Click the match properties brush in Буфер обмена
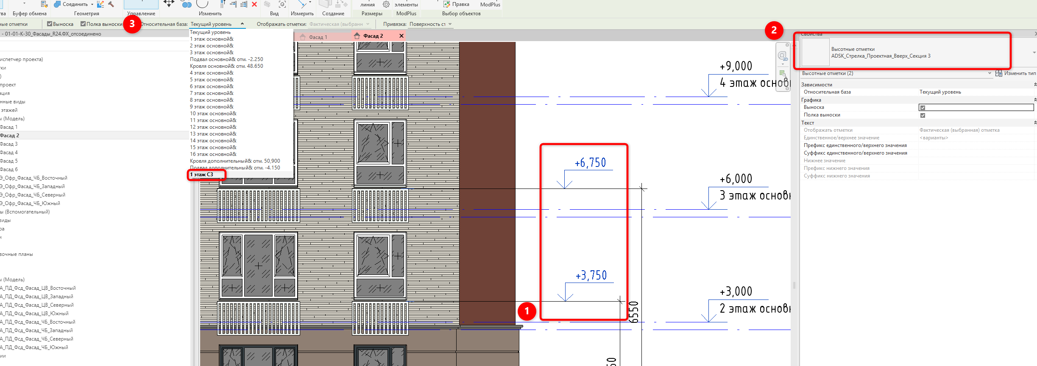The height and width of the screenshot is (366, 1037). pyautogui.click(x=44, y=4)
